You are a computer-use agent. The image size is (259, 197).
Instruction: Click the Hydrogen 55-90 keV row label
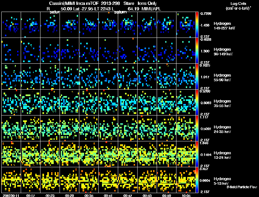point(222,78)
